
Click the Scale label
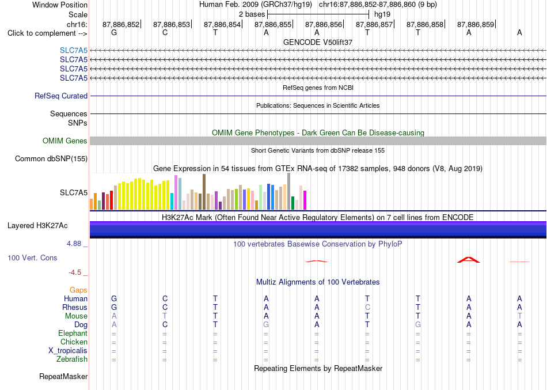(x=78, y=14)
